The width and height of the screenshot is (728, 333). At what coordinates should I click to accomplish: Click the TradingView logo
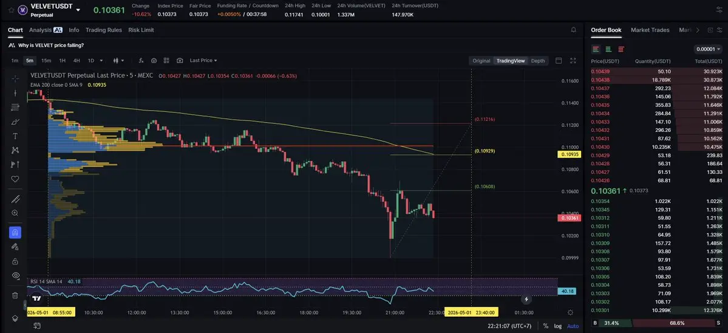[x=36, y=298]
